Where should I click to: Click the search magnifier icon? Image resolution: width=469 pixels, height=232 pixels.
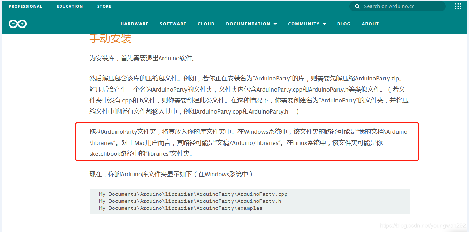(357, 6)
